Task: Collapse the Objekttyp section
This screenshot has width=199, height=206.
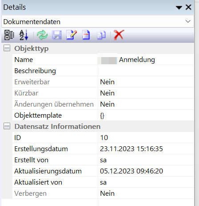Action: pyautogui.click(x=7, y=48)
